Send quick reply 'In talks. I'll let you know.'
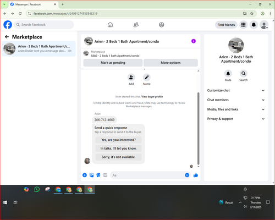 click(x=118, y=148)
